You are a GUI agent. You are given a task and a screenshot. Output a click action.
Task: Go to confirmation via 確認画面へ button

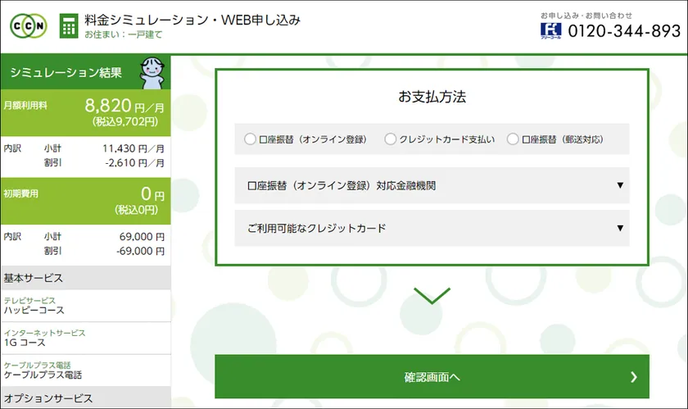pyautogui.click(x=432, y=376)
